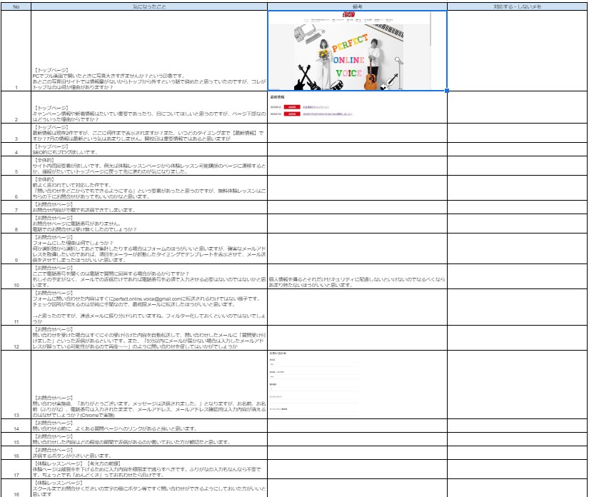Click the '最新情報' screenshot image in row 2
589x497 pixels.
coord(311,106)
